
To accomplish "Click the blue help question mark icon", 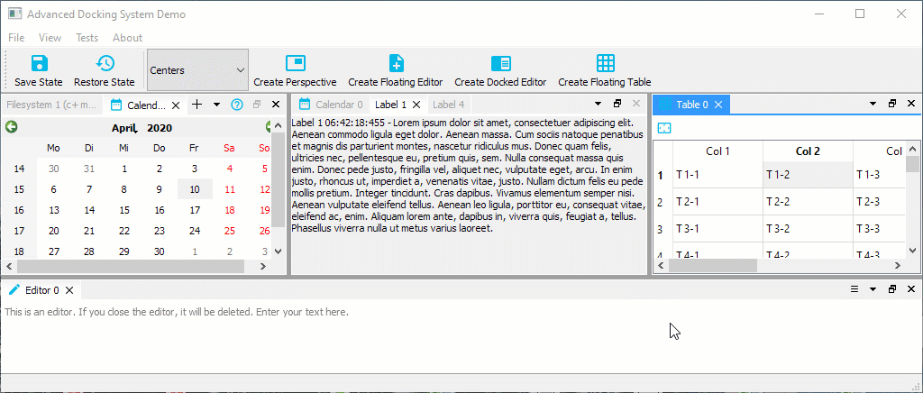I will [237, 105].
